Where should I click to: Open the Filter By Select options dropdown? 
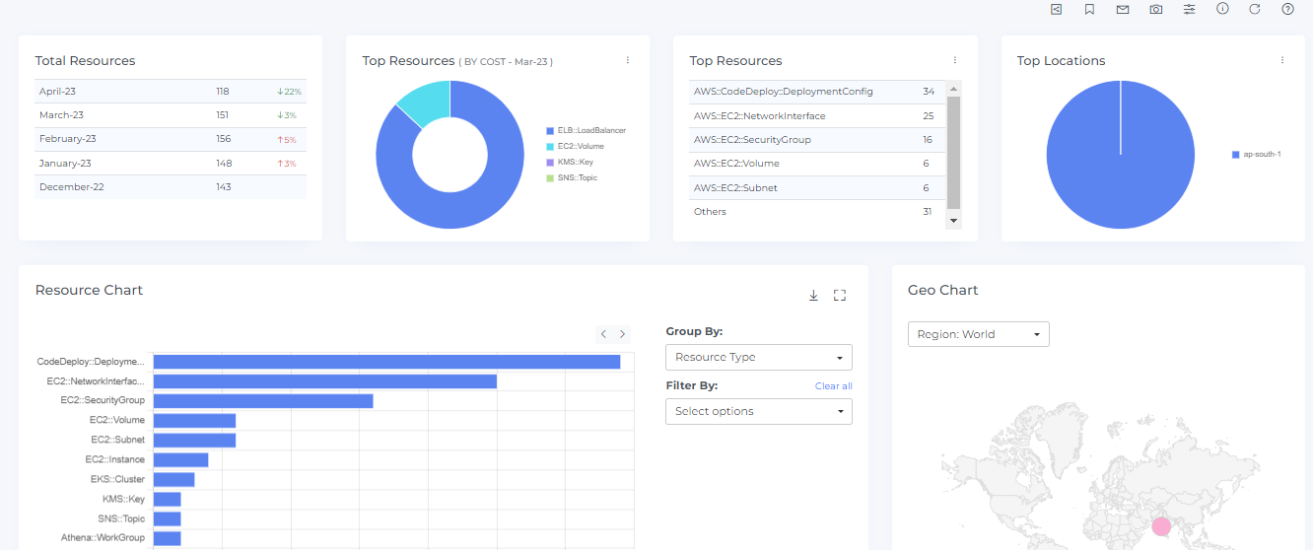(758, 411)
